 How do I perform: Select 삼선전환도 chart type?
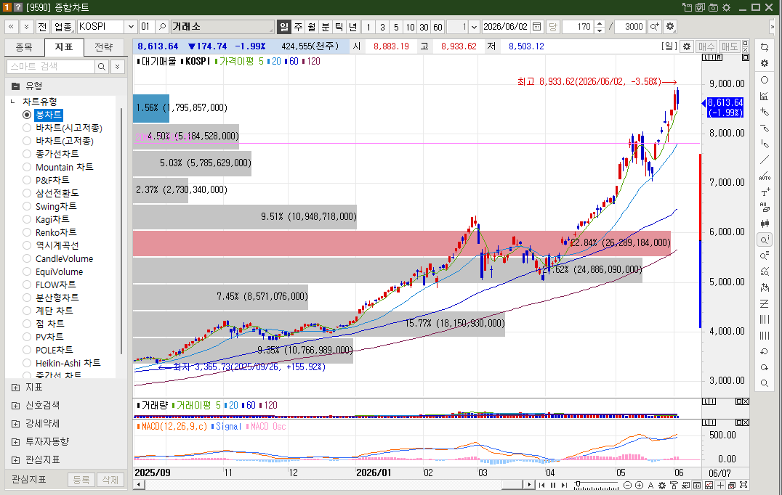(x=27, y=193)
